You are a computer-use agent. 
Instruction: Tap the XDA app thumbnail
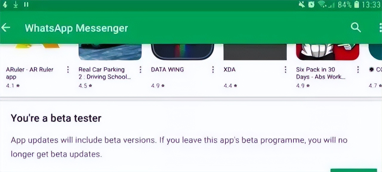[x=255, y=52]
